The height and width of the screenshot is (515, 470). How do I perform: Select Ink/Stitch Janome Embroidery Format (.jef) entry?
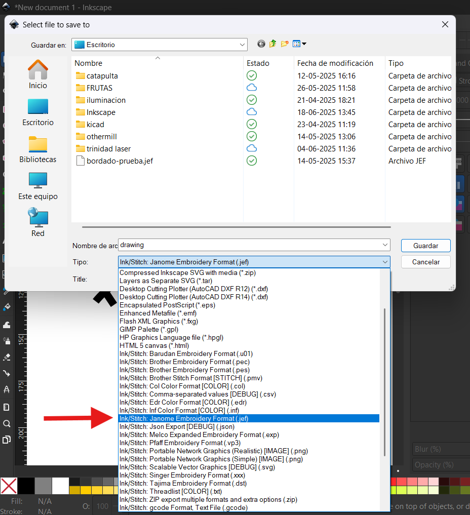[249, 418]
